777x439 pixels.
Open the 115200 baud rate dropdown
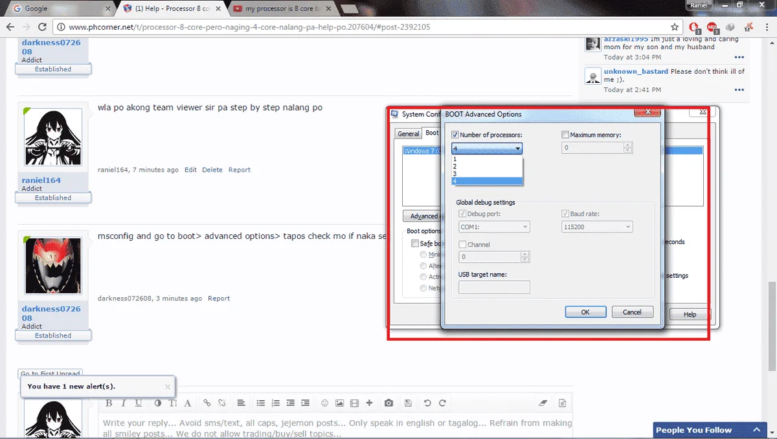pyautogui.click(x=597, y=227)
